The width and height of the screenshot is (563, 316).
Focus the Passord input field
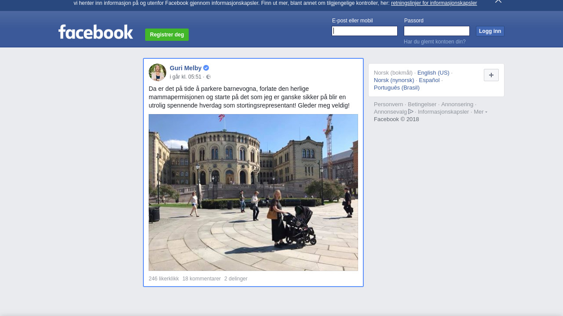(437, 31)
